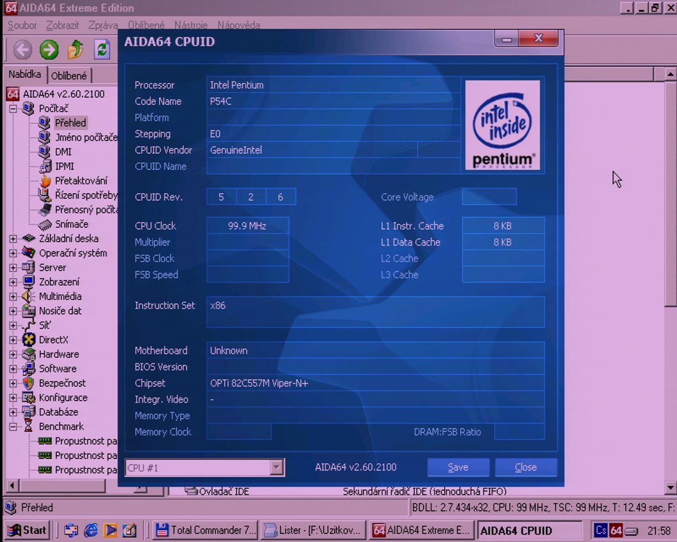Viewport: 677px width, 542px height.
Task: Select Řízení spotřeby icon
Action: click(45, 195)
